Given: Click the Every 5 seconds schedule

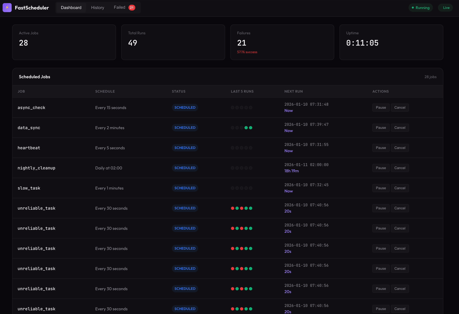Looking at the screenshot, I should (x=110, y=148).
